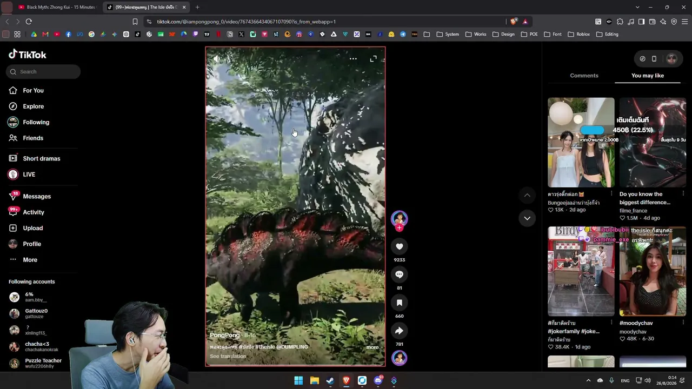Mute the video with the speaker icon
The height and width of the screenshot is (389, 692).
(x=216, y=59)
